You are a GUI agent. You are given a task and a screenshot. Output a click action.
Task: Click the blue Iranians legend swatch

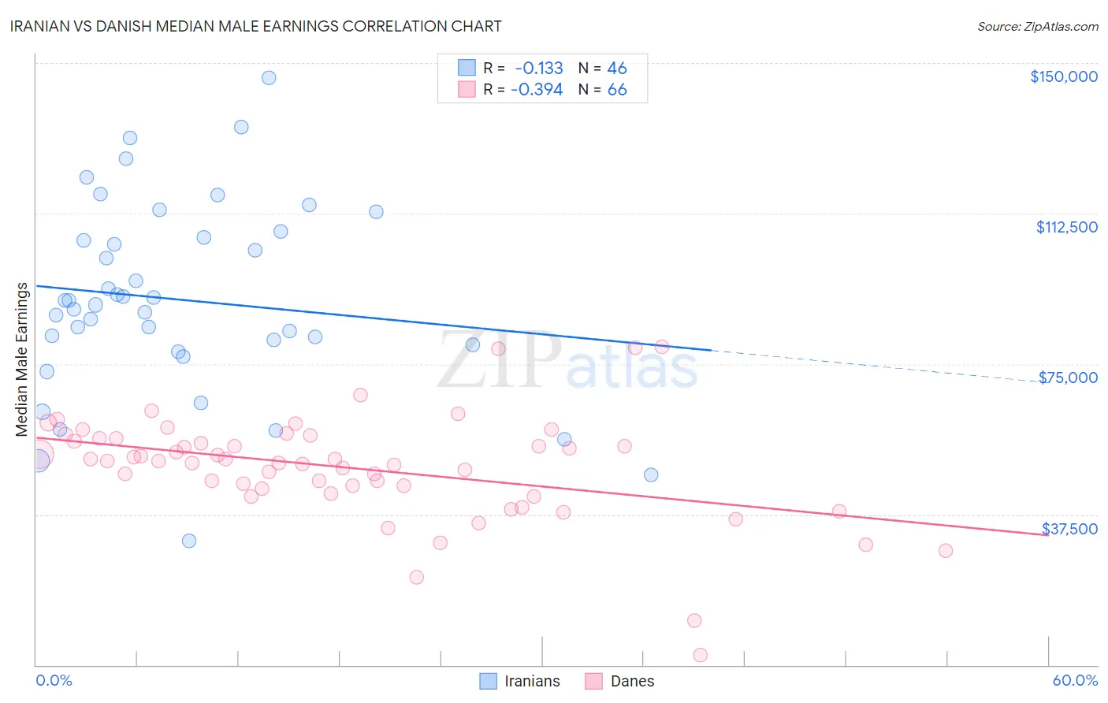pyautogui.click(x=489, y=681)
